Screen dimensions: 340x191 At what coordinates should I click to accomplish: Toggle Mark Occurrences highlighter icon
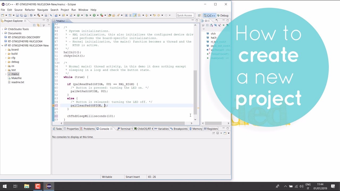(x=135, y=15)
